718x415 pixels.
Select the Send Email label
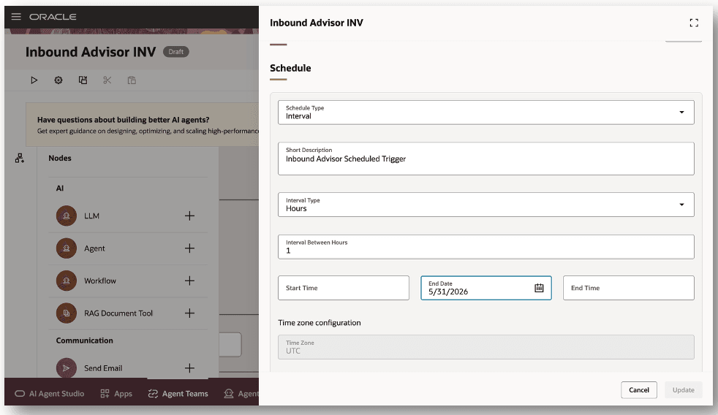click(103, 368)
